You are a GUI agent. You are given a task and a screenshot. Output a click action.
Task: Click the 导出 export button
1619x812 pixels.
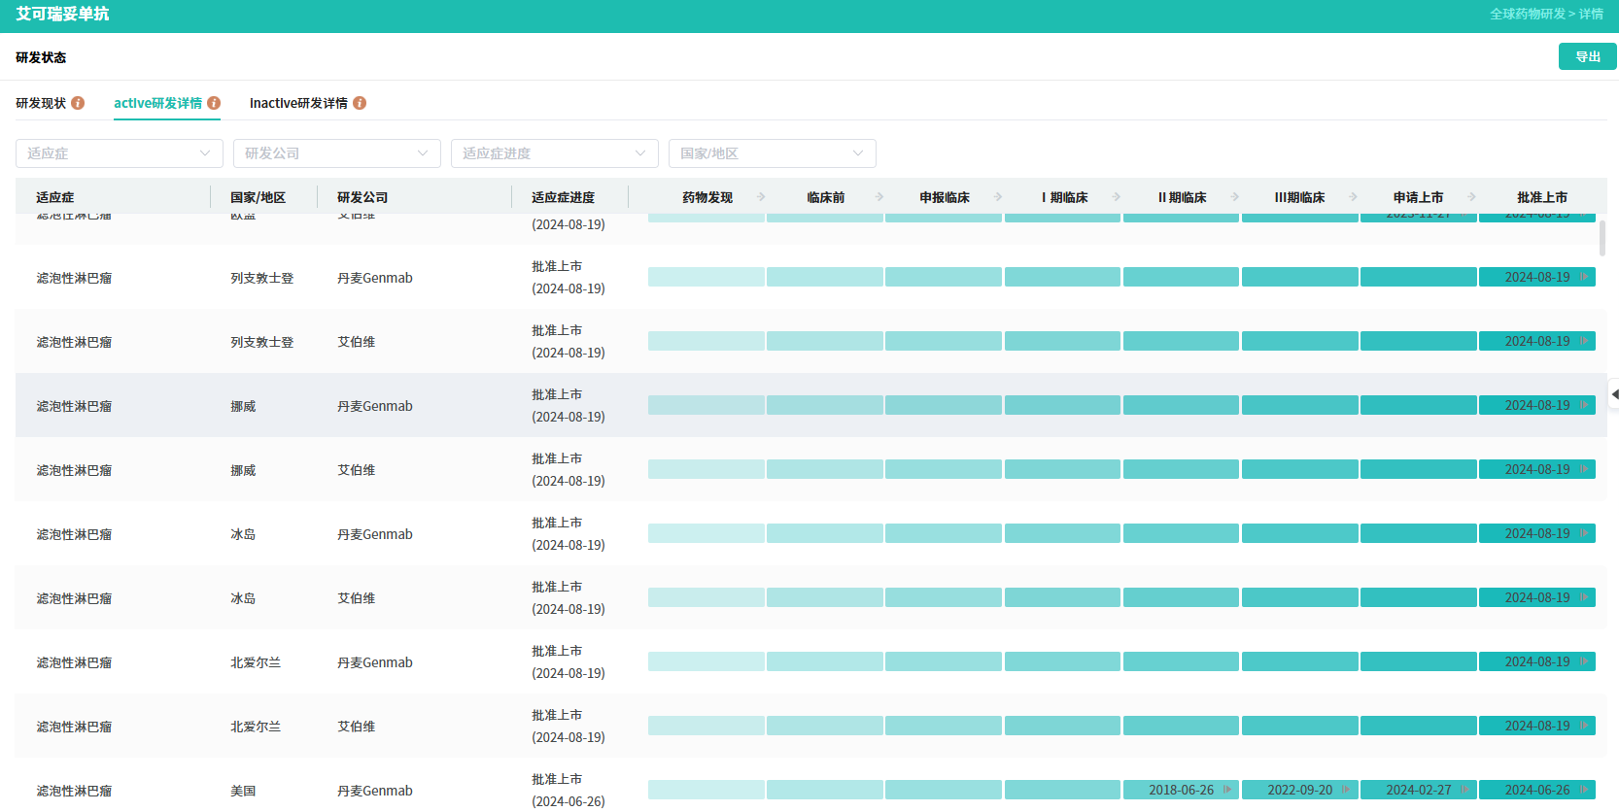(1588, 56)
